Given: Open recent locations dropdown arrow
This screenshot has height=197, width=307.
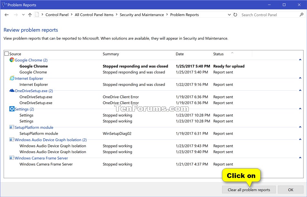Looking at the screenshot, I should 23,15.
